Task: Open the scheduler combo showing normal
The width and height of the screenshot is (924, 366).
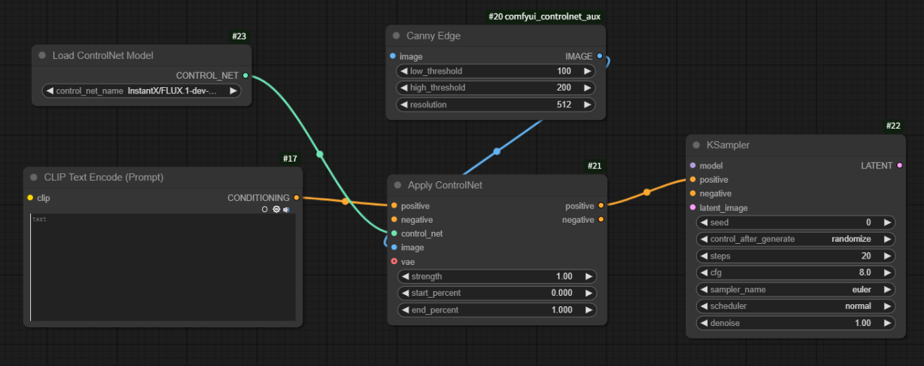Action: [795, 306]
